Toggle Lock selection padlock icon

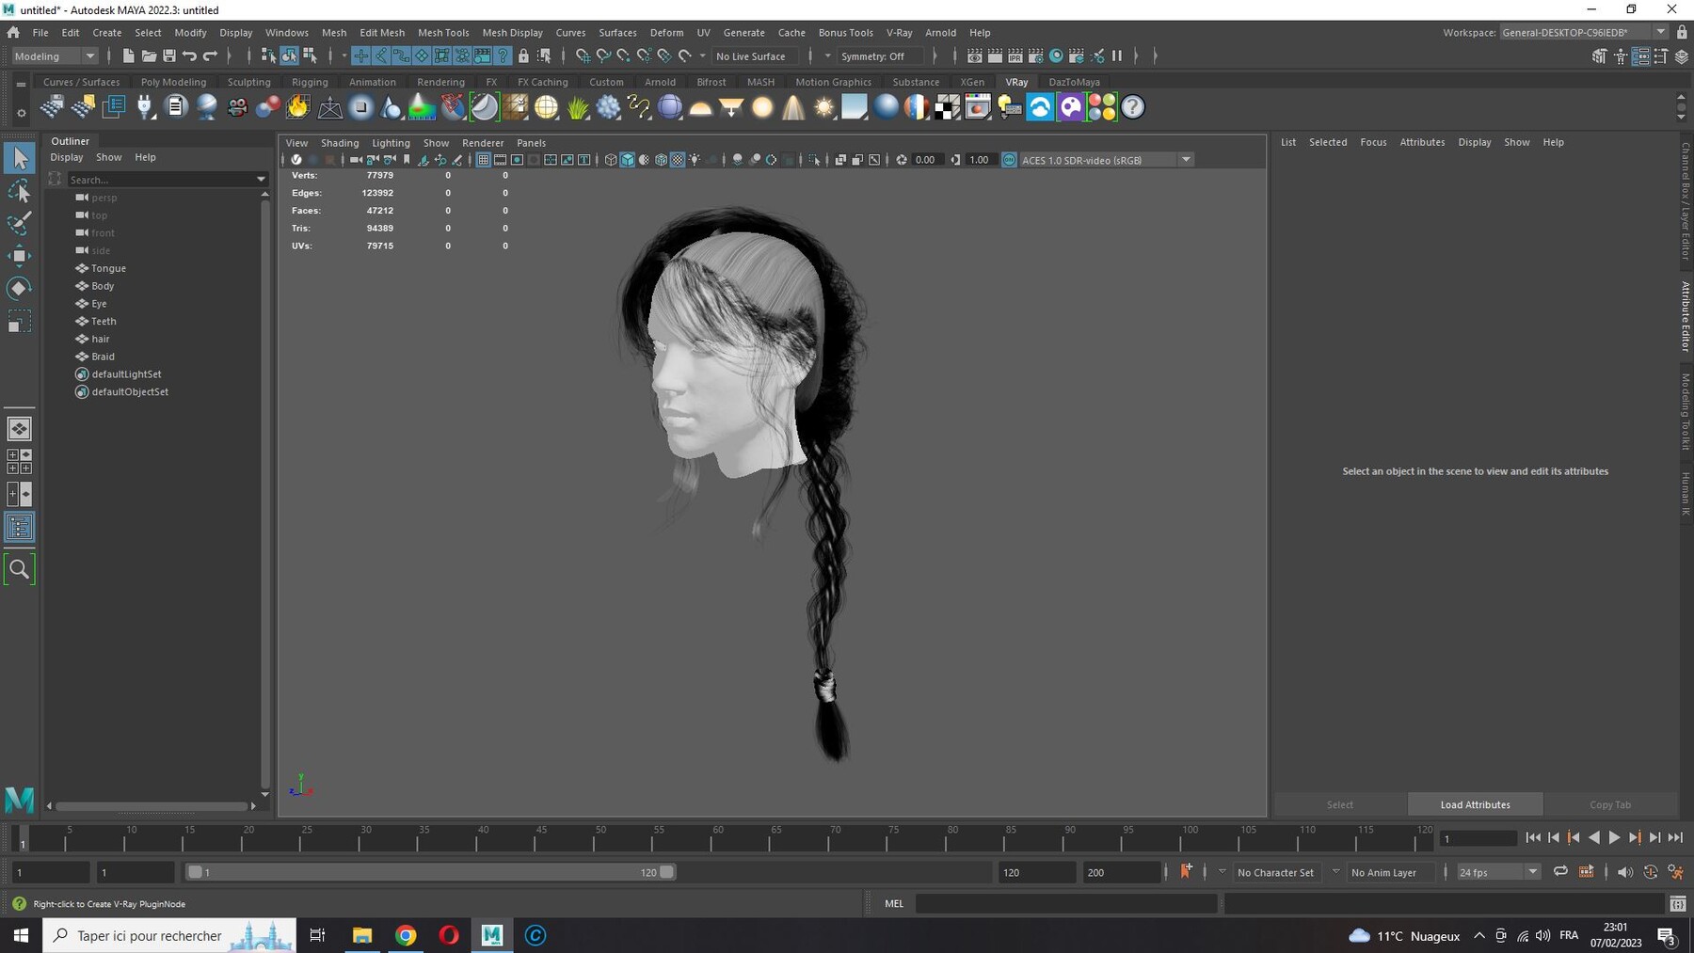pos(523,56)
